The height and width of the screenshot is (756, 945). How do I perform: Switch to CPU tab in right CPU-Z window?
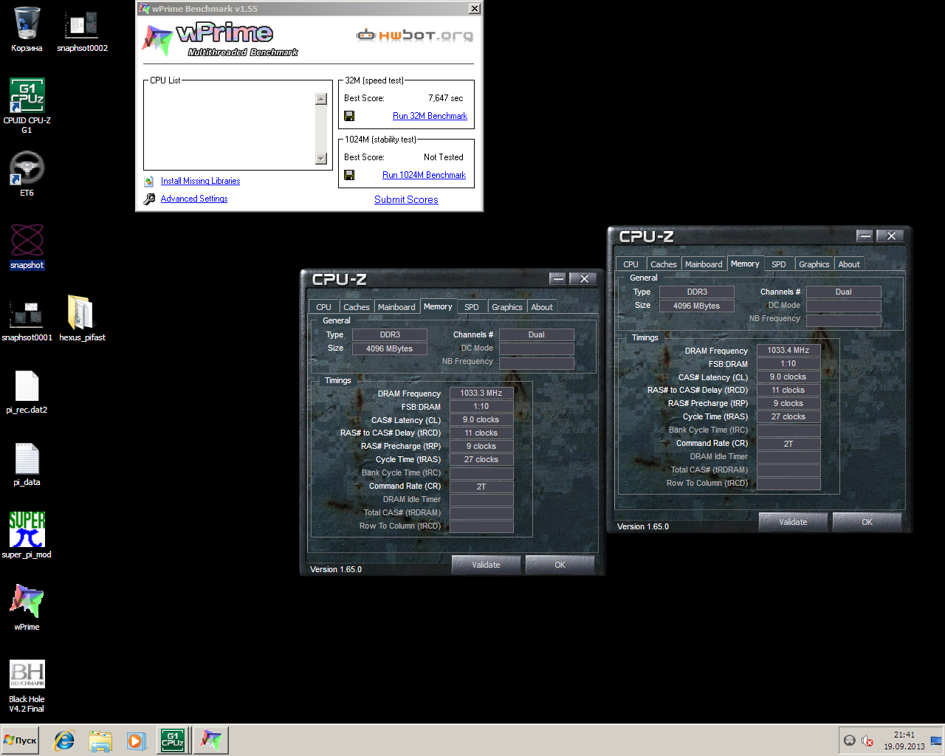[x=630, y=264]
